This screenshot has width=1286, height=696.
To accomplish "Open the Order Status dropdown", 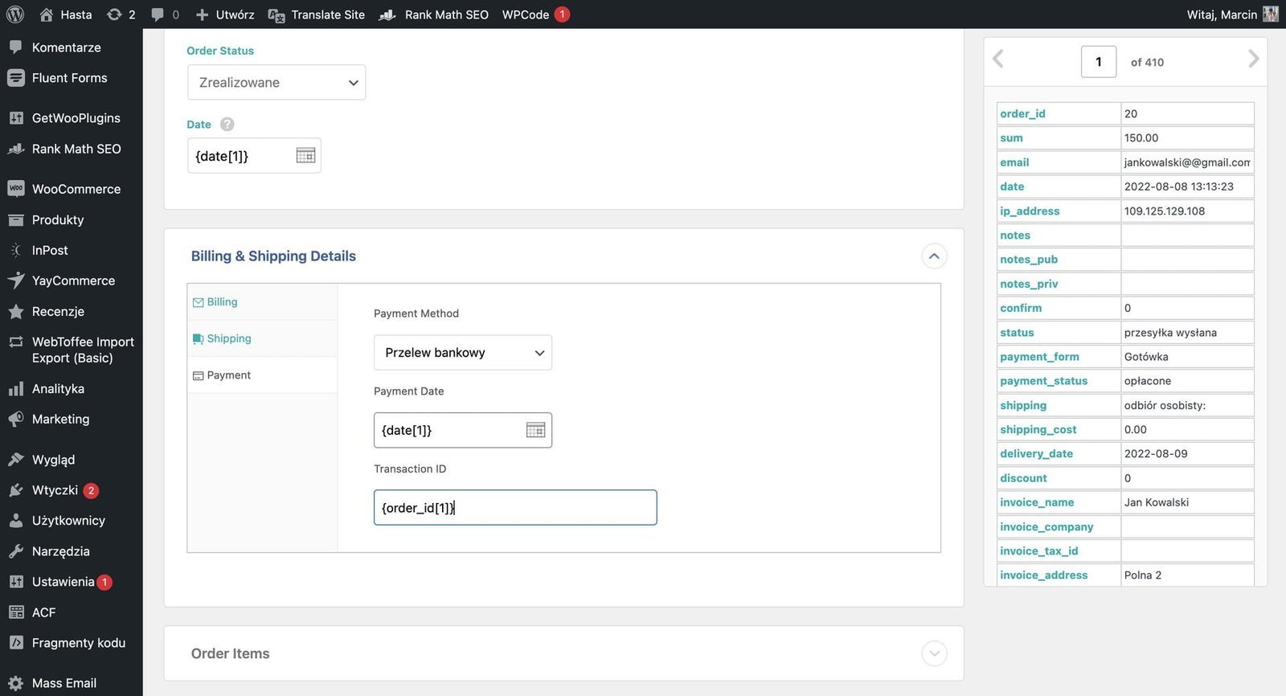I will coord(276,83).
